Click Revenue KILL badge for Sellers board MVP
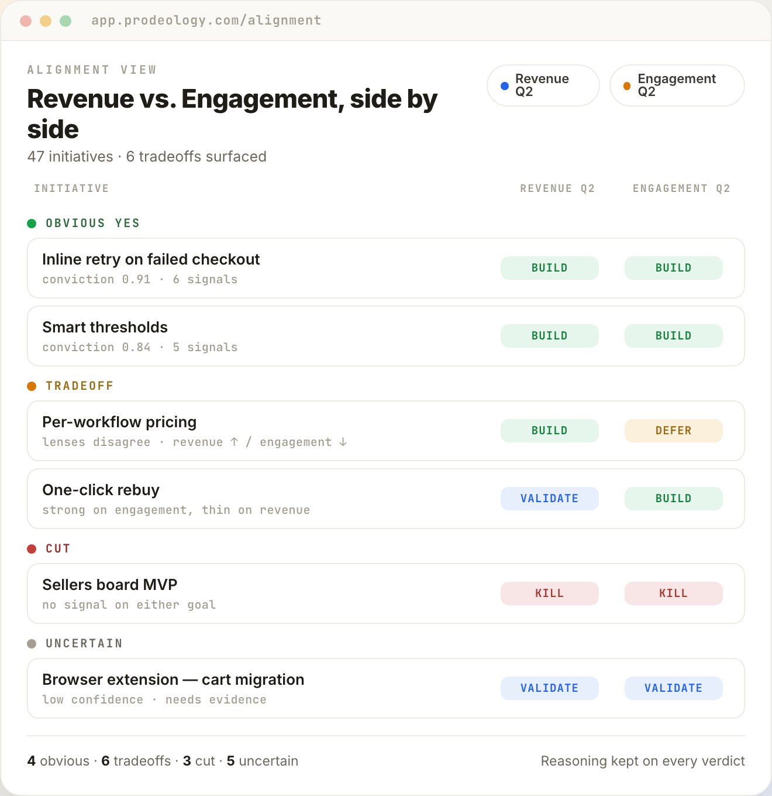772x796 pixels. tap(550, 593)
